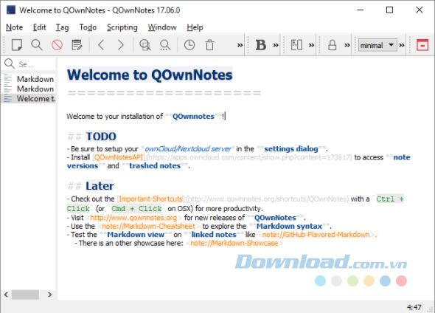Image resolution: width=435 pixels, height=313 pixels.
Task: Click the QOwnNotesAPI link text
Action: click(x=119, y=157)
